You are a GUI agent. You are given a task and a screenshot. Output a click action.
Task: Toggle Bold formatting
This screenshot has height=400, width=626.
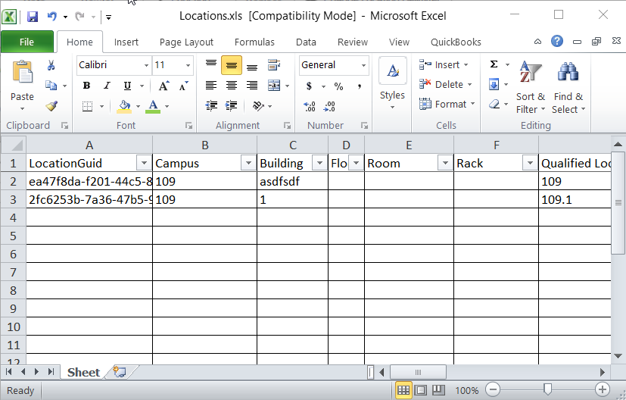(86, 86)
